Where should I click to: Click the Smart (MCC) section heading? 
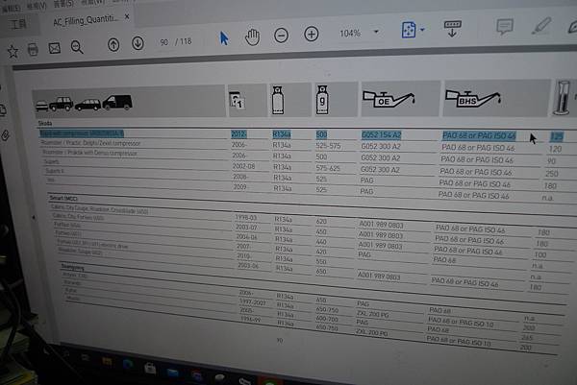pos(63,199)
